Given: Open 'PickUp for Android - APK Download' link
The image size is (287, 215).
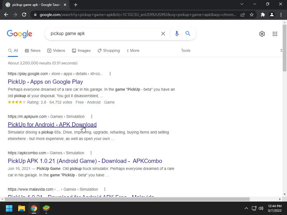Looking at the screenshot, I should 52,125.
